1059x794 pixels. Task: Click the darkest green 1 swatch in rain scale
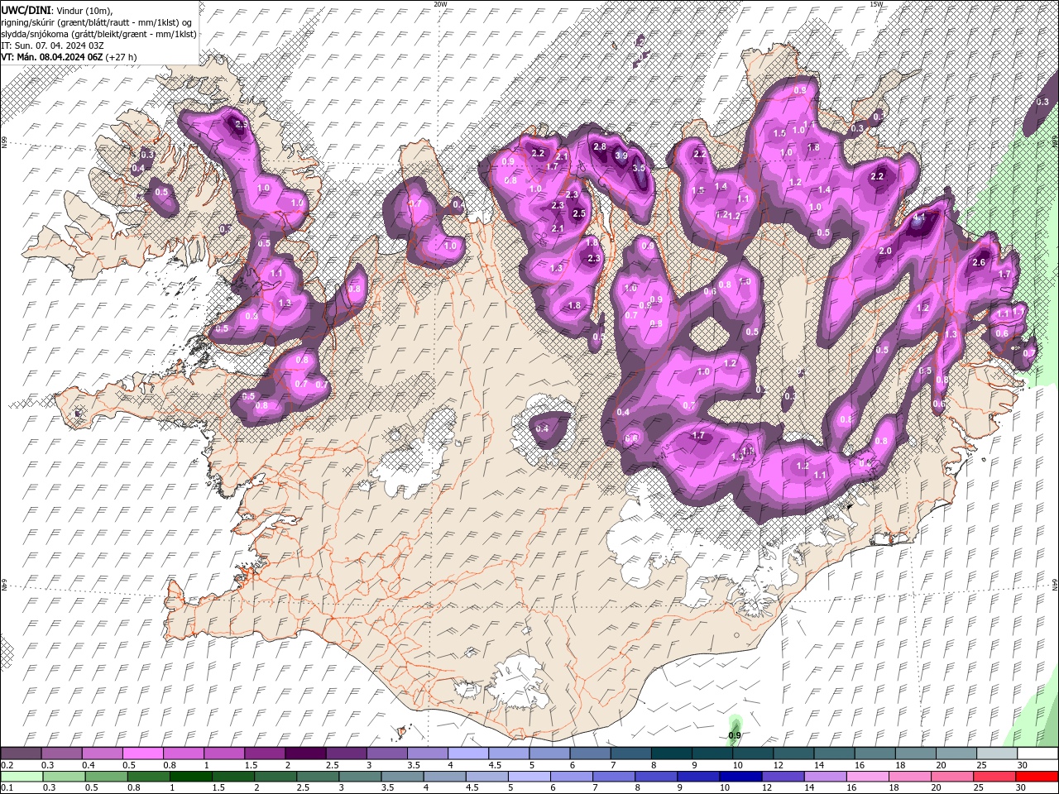coord(191,777)
